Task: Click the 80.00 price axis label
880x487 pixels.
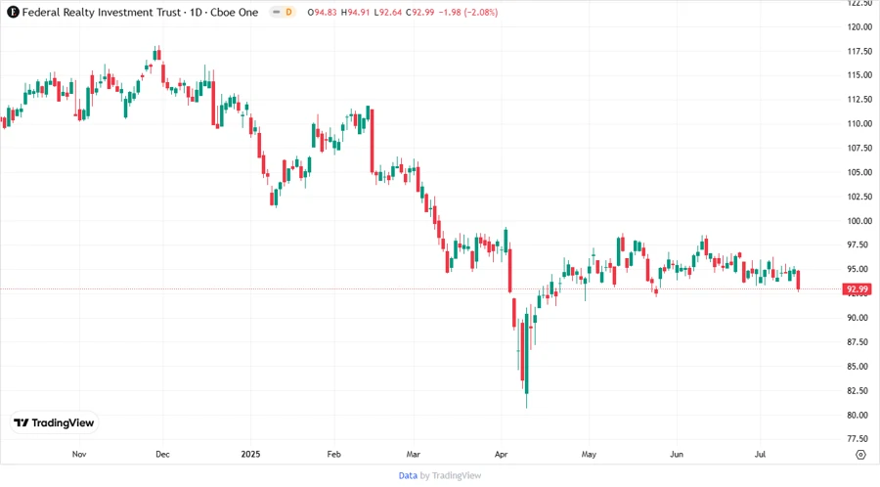Action: pos(859,416)
